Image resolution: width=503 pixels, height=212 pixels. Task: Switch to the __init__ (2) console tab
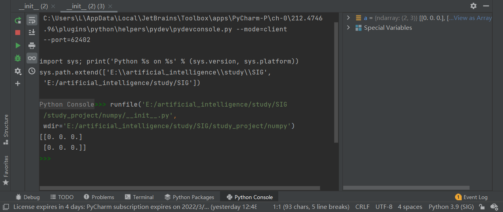click(33, 6)
